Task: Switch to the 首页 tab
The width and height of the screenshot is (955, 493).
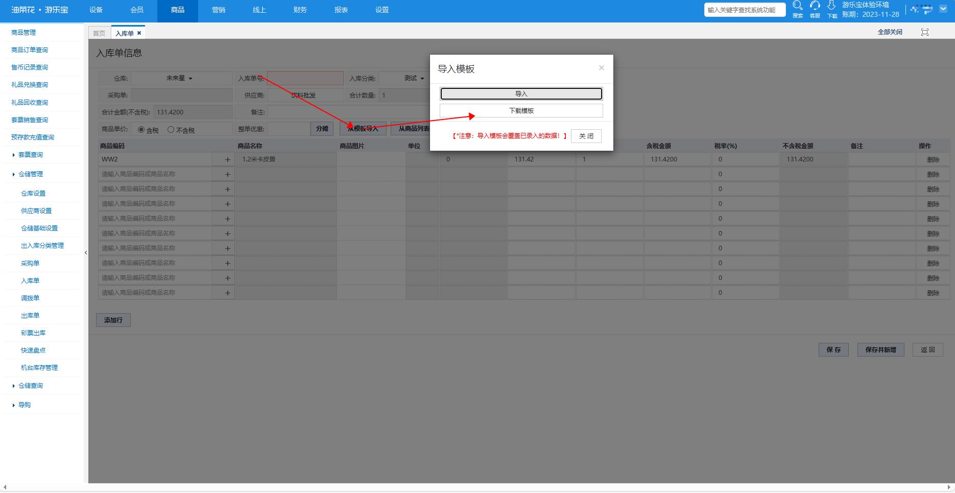Action: [x=99, y=33]
